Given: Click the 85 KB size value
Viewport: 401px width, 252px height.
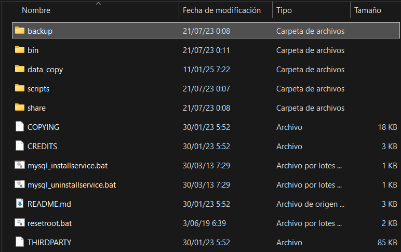Looking at the screenshot, I should [x=387, y=243].
